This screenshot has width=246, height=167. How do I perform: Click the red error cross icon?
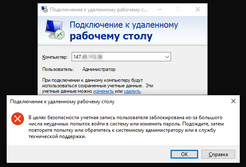[18, 119]
